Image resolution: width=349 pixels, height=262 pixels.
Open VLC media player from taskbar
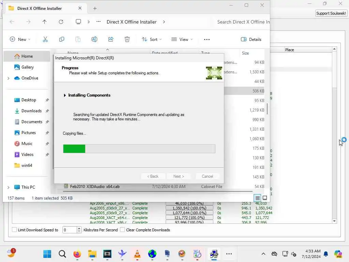point(137,254)
